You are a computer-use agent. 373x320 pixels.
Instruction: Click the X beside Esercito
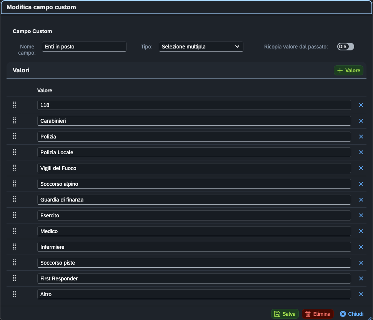(361, 215)
